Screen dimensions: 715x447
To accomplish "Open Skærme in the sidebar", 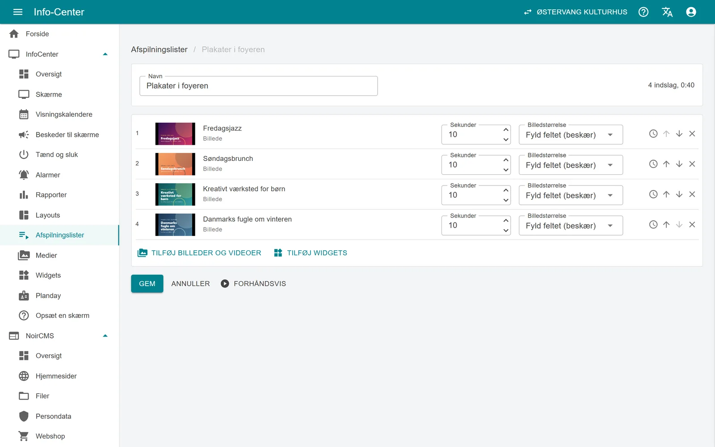I will coord(59,94).
